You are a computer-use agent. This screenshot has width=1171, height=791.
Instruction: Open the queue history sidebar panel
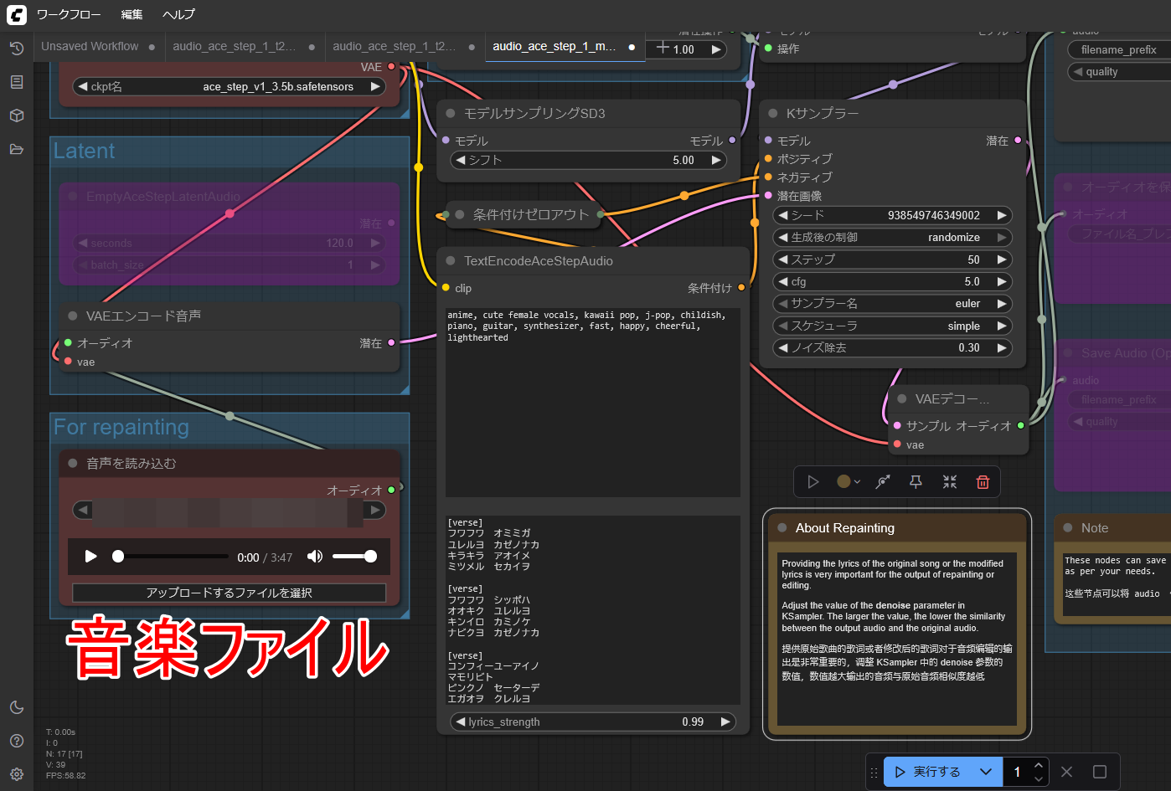click(x=17, y=49)
